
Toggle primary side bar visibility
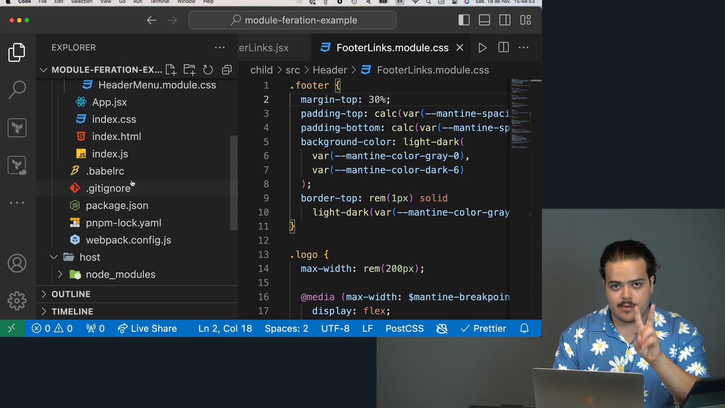coord(464,20)
